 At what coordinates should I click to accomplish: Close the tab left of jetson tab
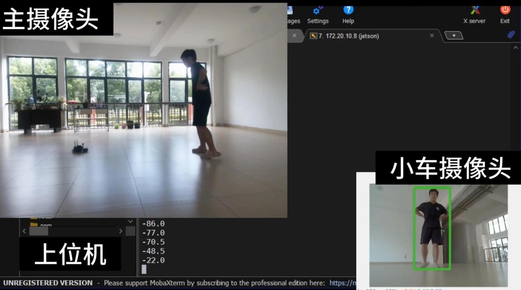294,36
